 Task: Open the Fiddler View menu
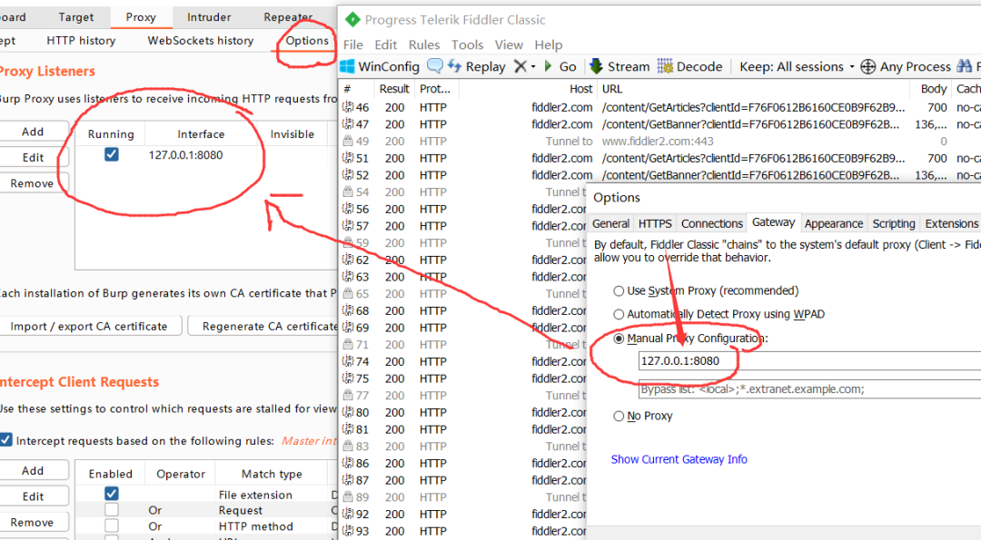pos(509,44)
